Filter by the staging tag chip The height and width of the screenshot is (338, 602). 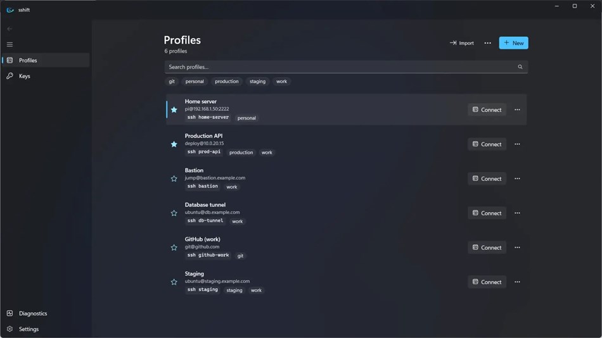click(x=257, y=81)
